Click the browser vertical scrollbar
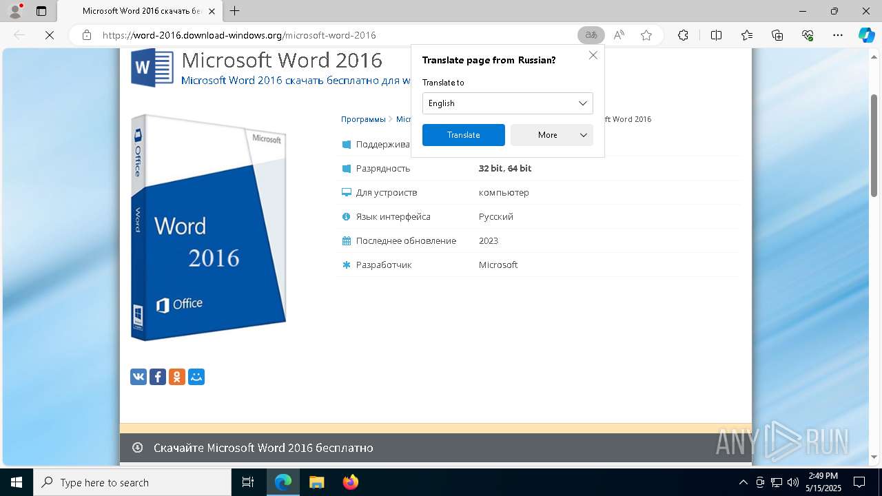 (874, 145)
